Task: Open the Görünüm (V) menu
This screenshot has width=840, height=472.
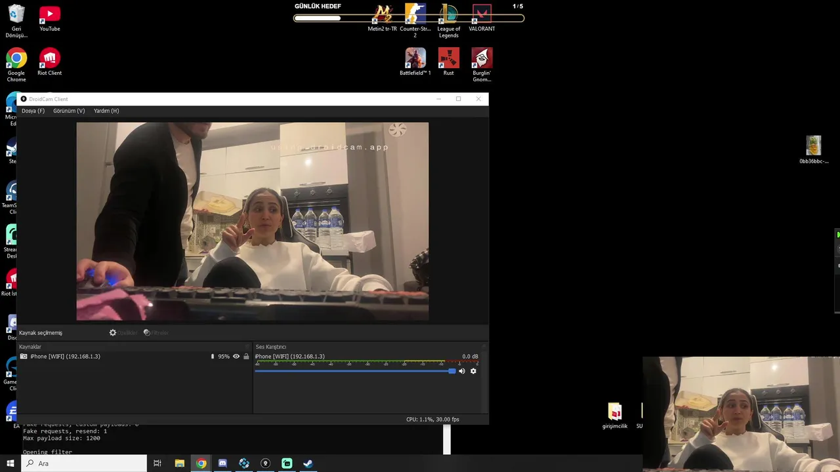Action: tap(69, 111)
